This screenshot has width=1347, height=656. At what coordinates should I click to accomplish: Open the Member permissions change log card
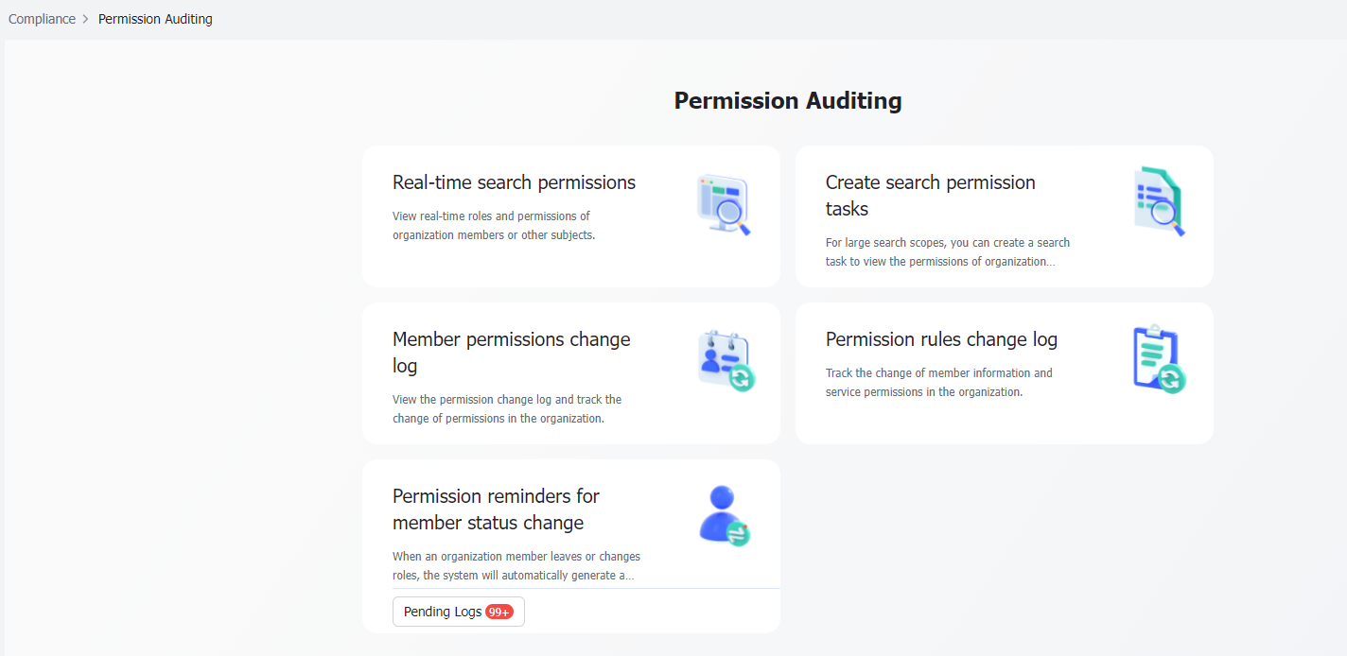570,372
